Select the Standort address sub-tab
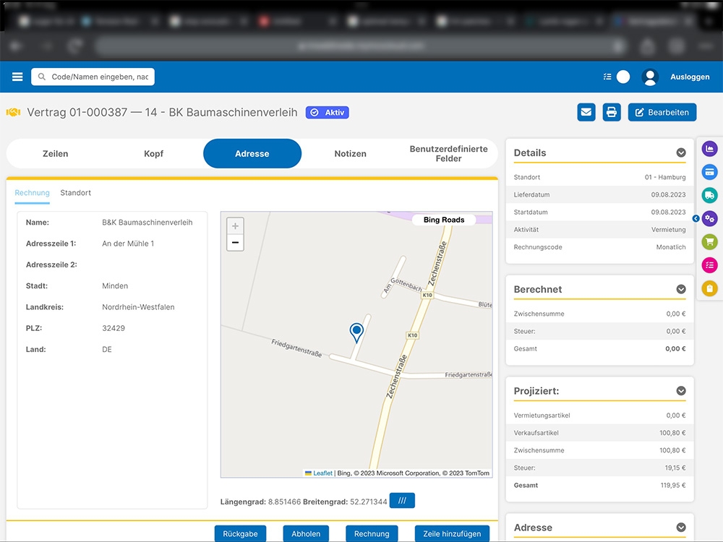This screenshot has height=542, width=723. click(x=76, y=193)
